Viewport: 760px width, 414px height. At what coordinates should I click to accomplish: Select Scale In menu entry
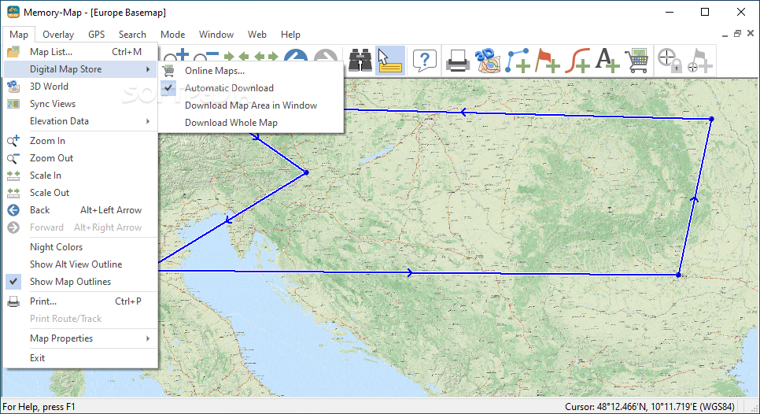click(80, 176)
